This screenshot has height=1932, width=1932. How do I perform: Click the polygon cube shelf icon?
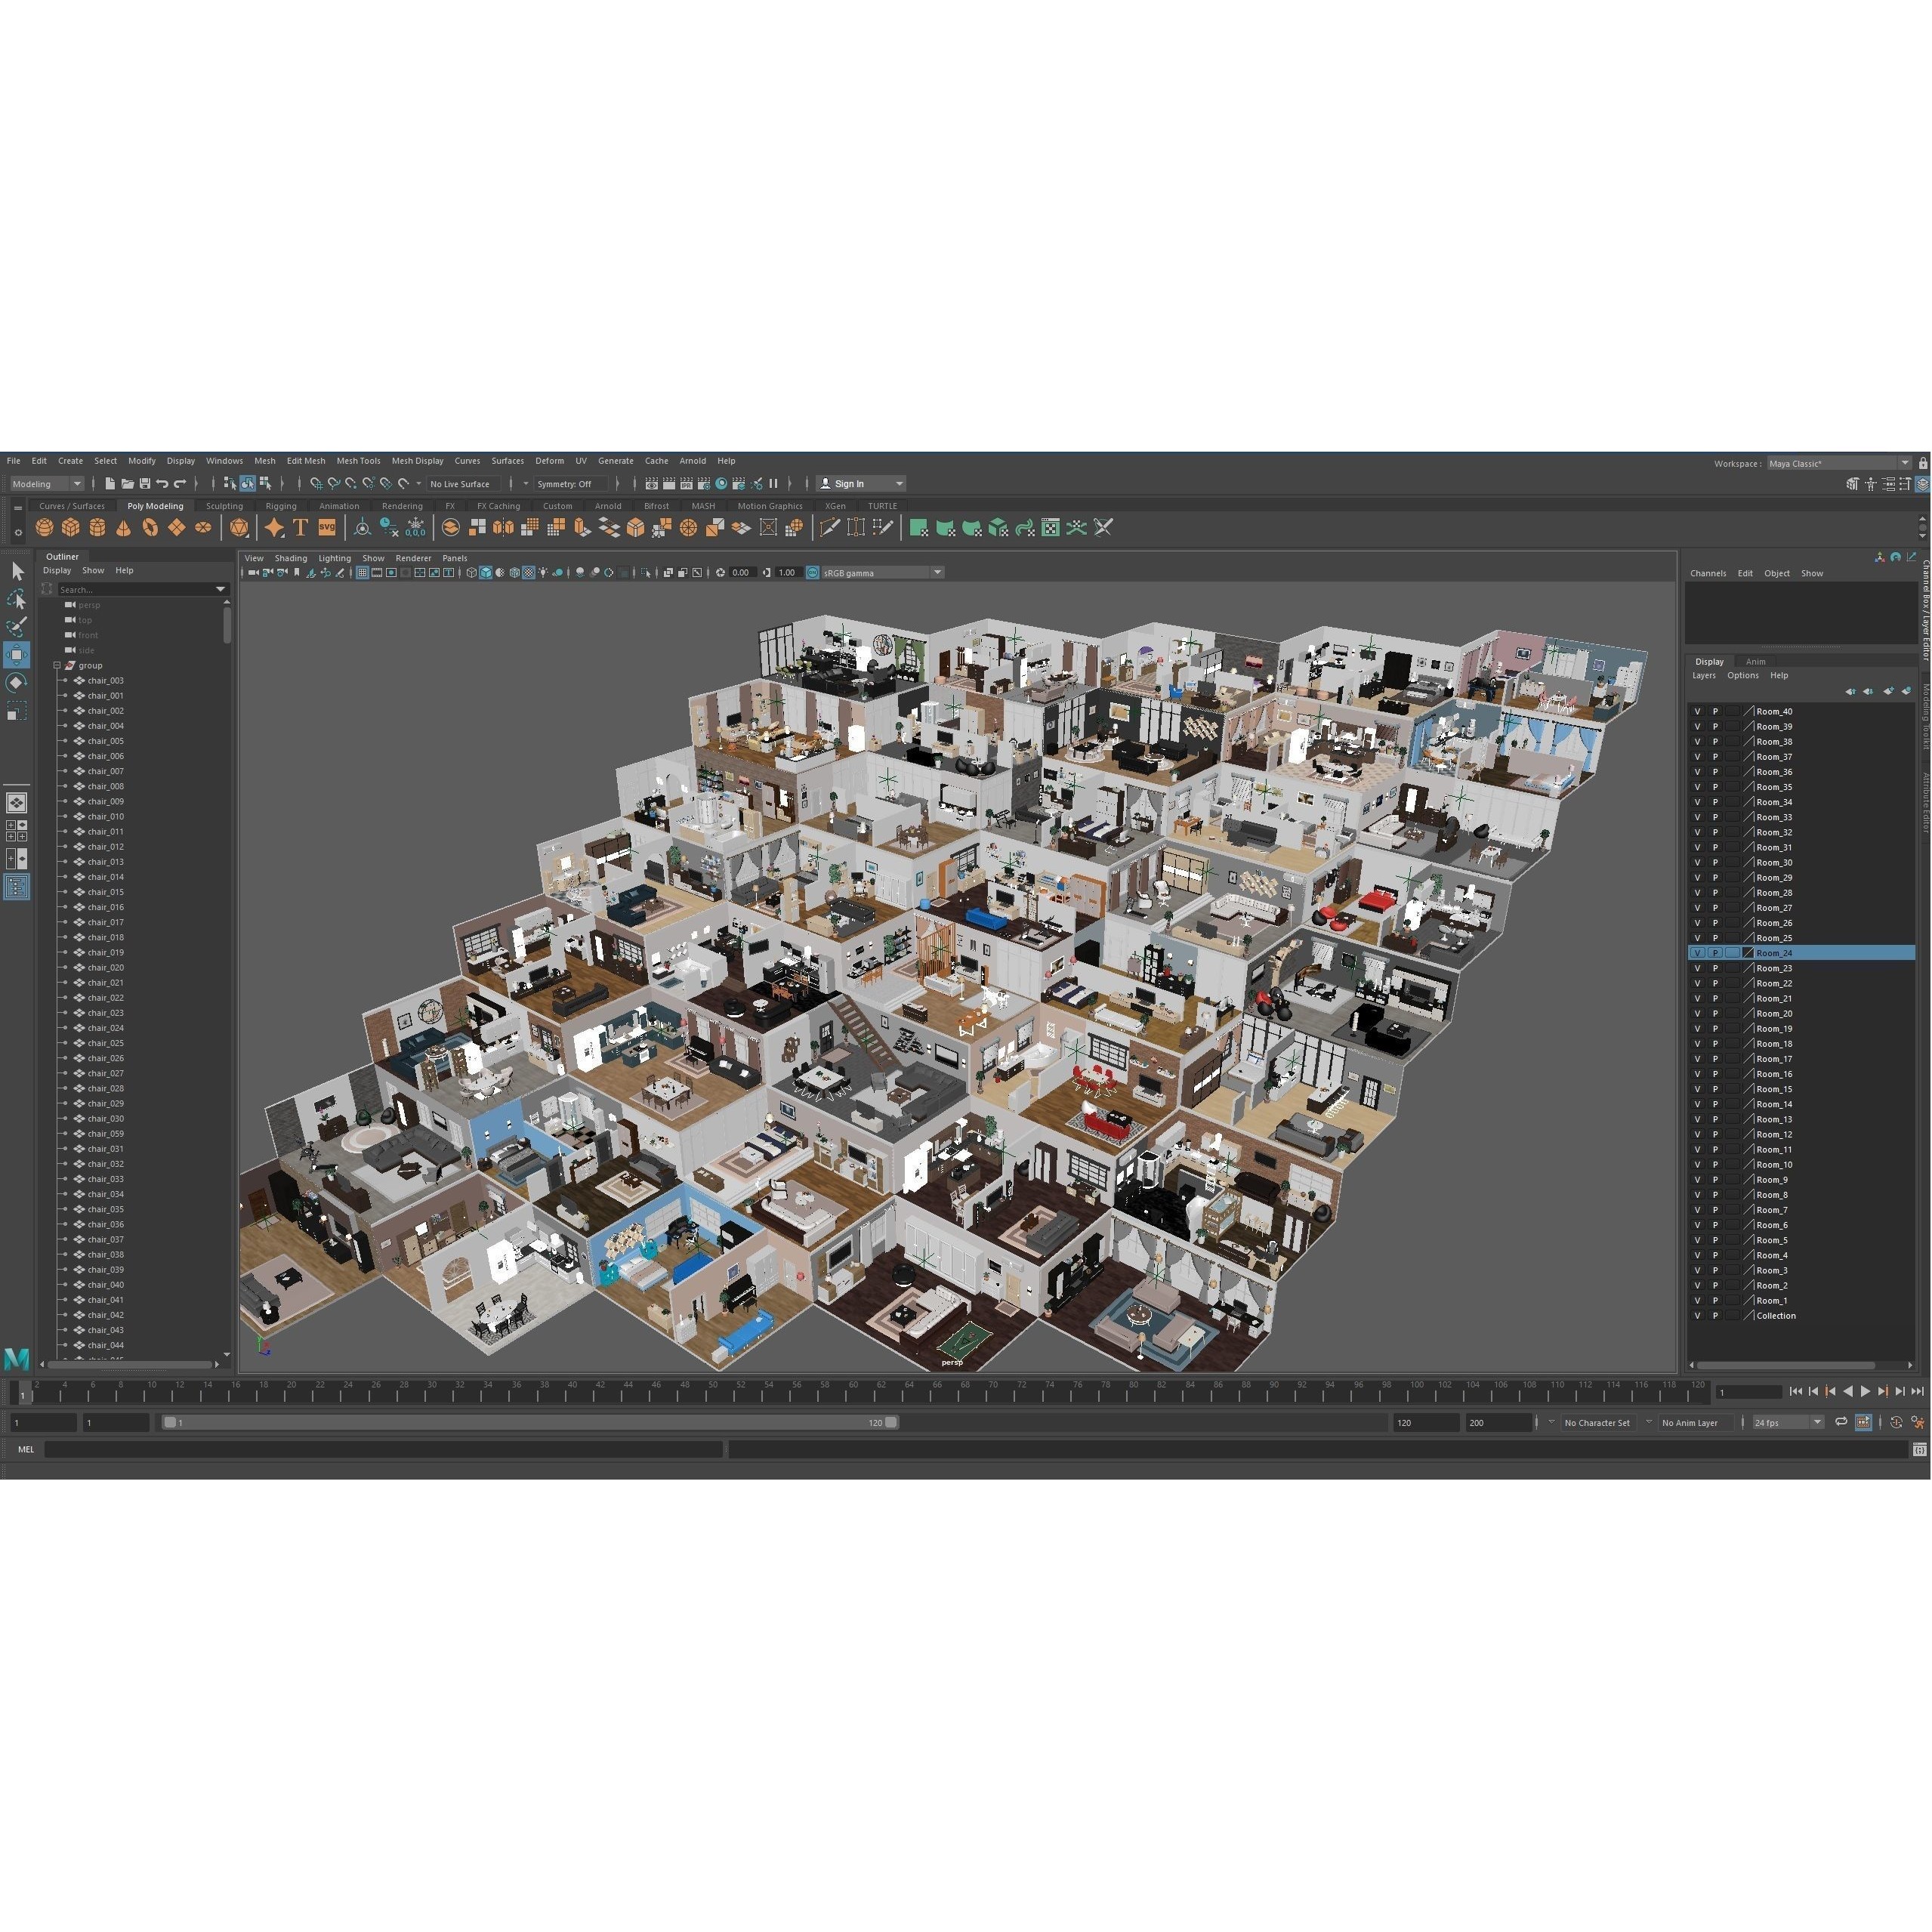tap(70, 528)
